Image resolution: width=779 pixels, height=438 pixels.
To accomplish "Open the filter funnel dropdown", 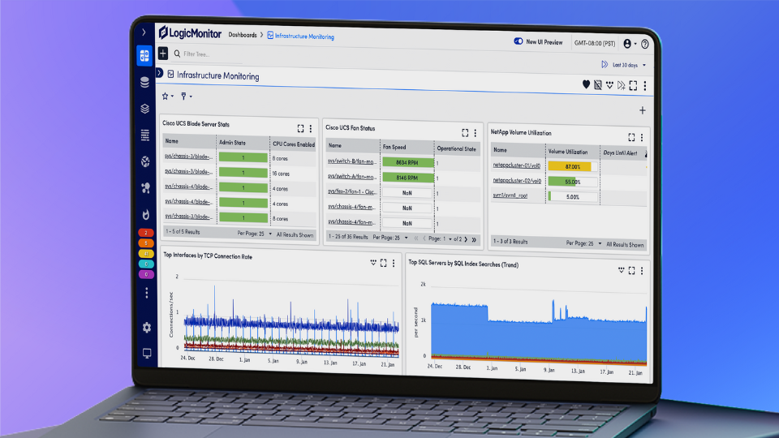I will 187,97.
